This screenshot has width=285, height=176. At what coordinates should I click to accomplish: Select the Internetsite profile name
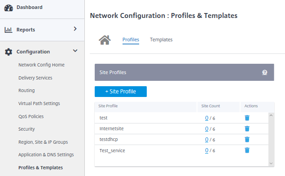[x=111, y=128]
